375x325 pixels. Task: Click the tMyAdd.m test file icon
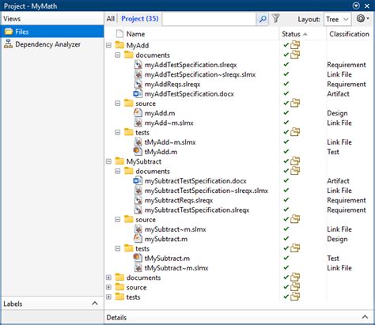[138, 152]
